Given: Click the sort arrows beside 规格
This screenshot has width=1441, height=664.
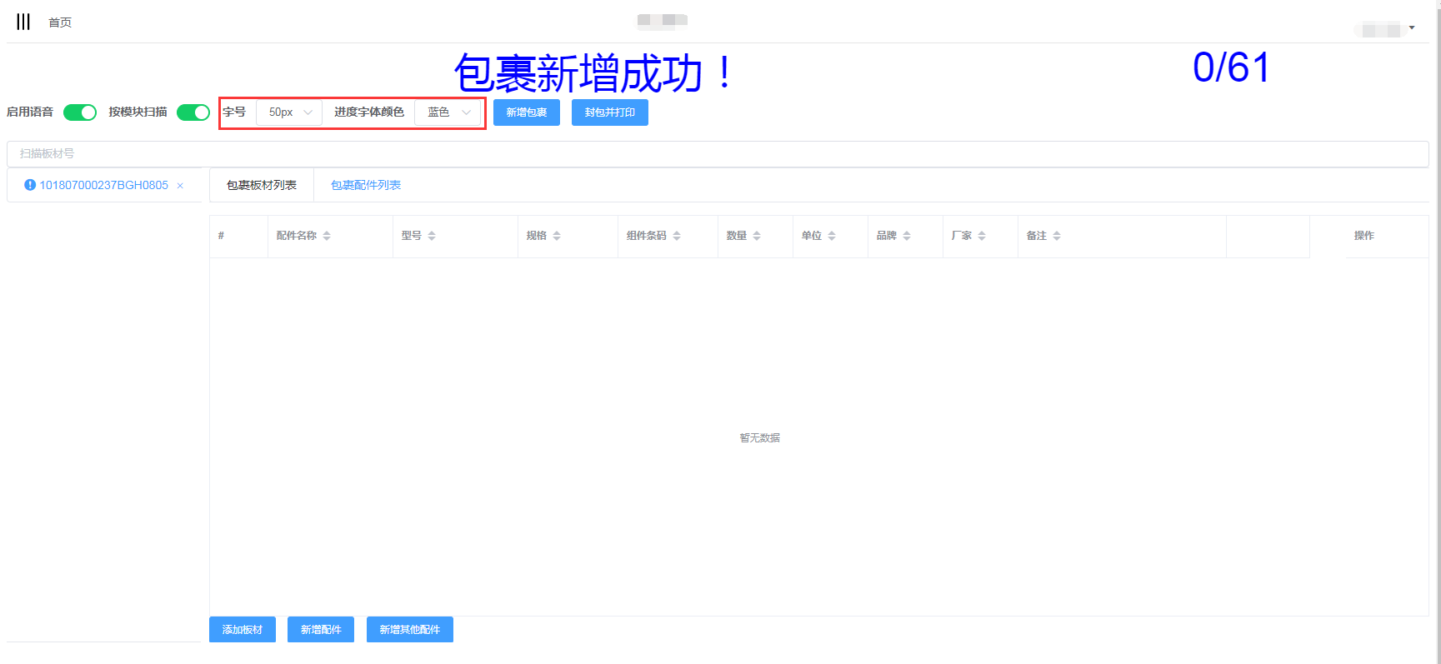Looking at the screenshot, I should (x=557, y=236).
